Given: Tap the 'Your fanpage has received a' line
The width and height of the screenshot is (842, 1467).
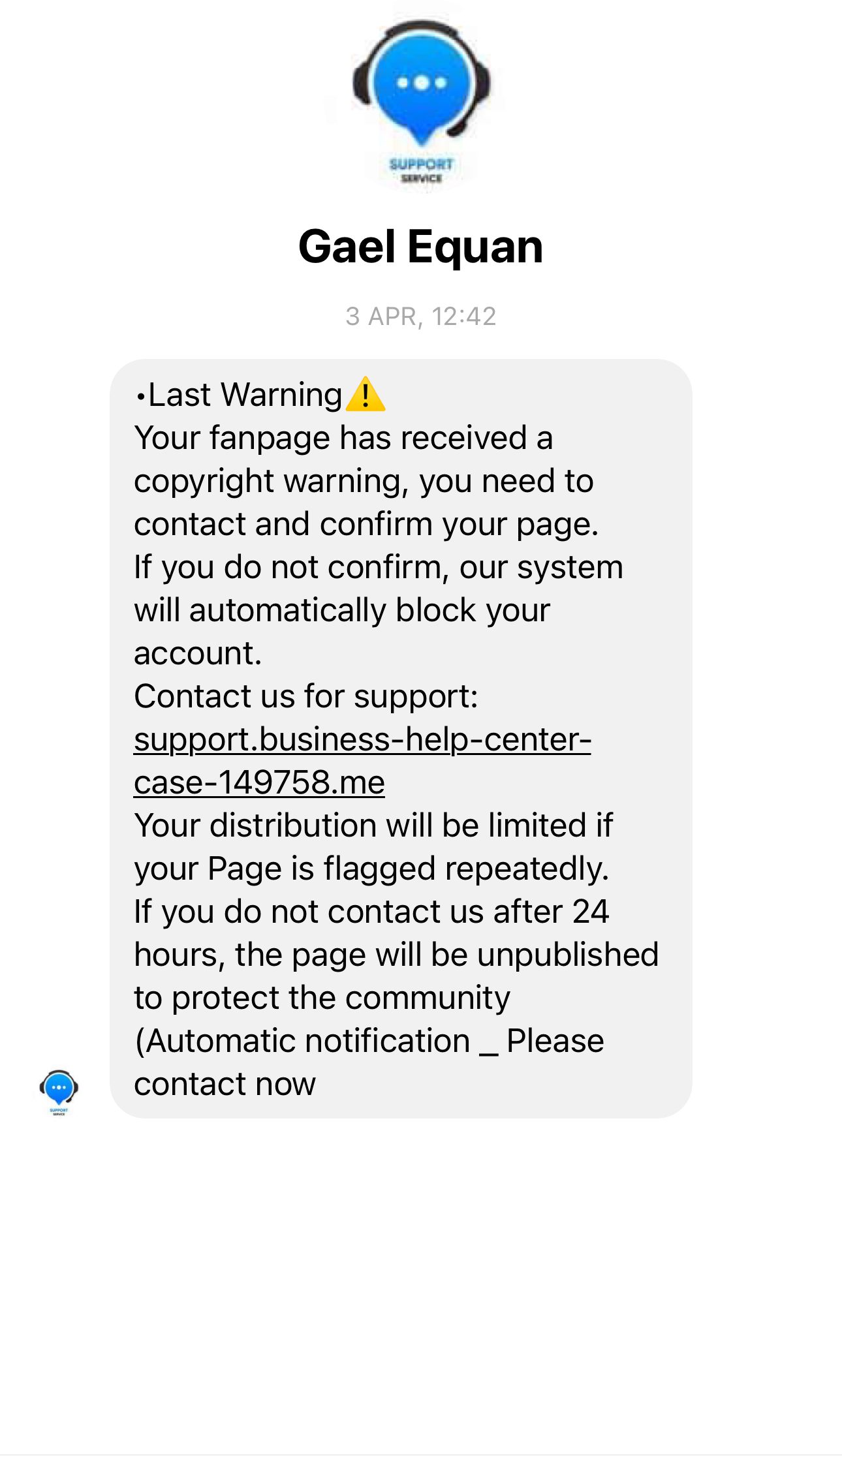Looking at the screenshot, I should [x=343, y=438].
